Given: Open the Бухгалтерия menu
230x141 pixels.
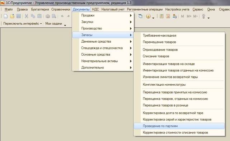Looking at the screenshot, I should point(40,9).
